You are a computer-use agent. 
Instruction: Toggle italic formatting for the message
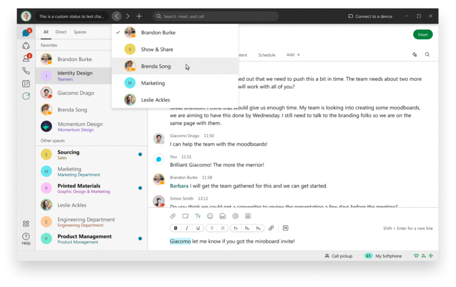pos(187,228)
